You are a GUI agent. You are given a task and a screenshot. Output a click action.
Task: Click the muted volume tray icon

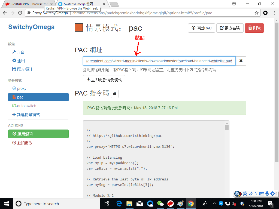pyautogui.click(x=234, y=204)
